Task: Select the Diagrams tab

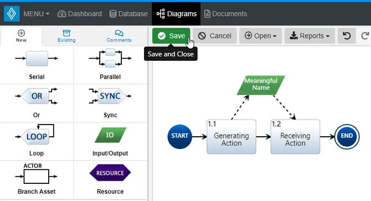Action: 176,14
